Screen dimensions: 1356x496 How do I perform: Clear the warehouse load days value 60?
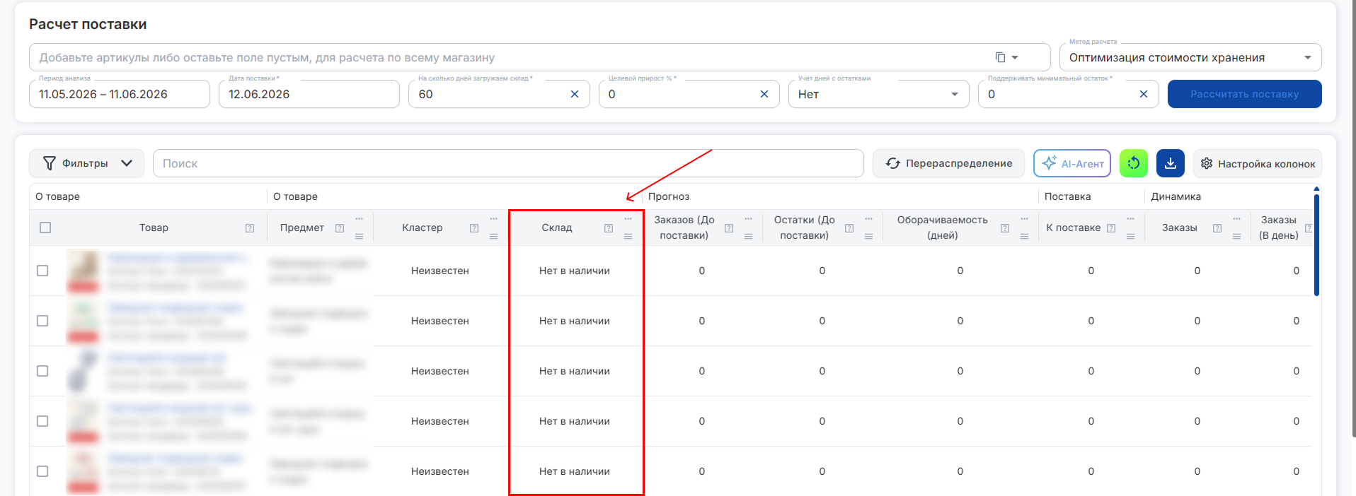tap(575, 94)
